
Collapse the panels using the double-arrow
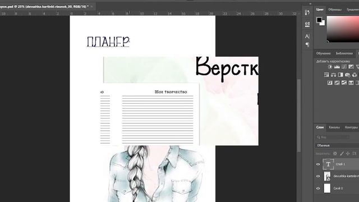[x=310, y=4]
